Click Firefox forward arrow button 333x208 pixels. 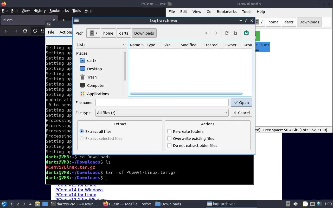16,31
